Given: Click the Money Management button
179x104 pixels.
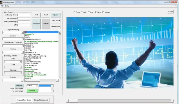Looking at the screenshot, I should point(41,100).
